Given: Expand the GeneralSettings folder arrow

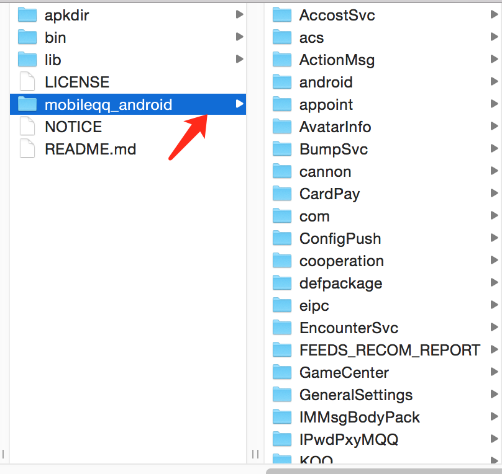Looking at the screenshot, I should click(494, 394).
